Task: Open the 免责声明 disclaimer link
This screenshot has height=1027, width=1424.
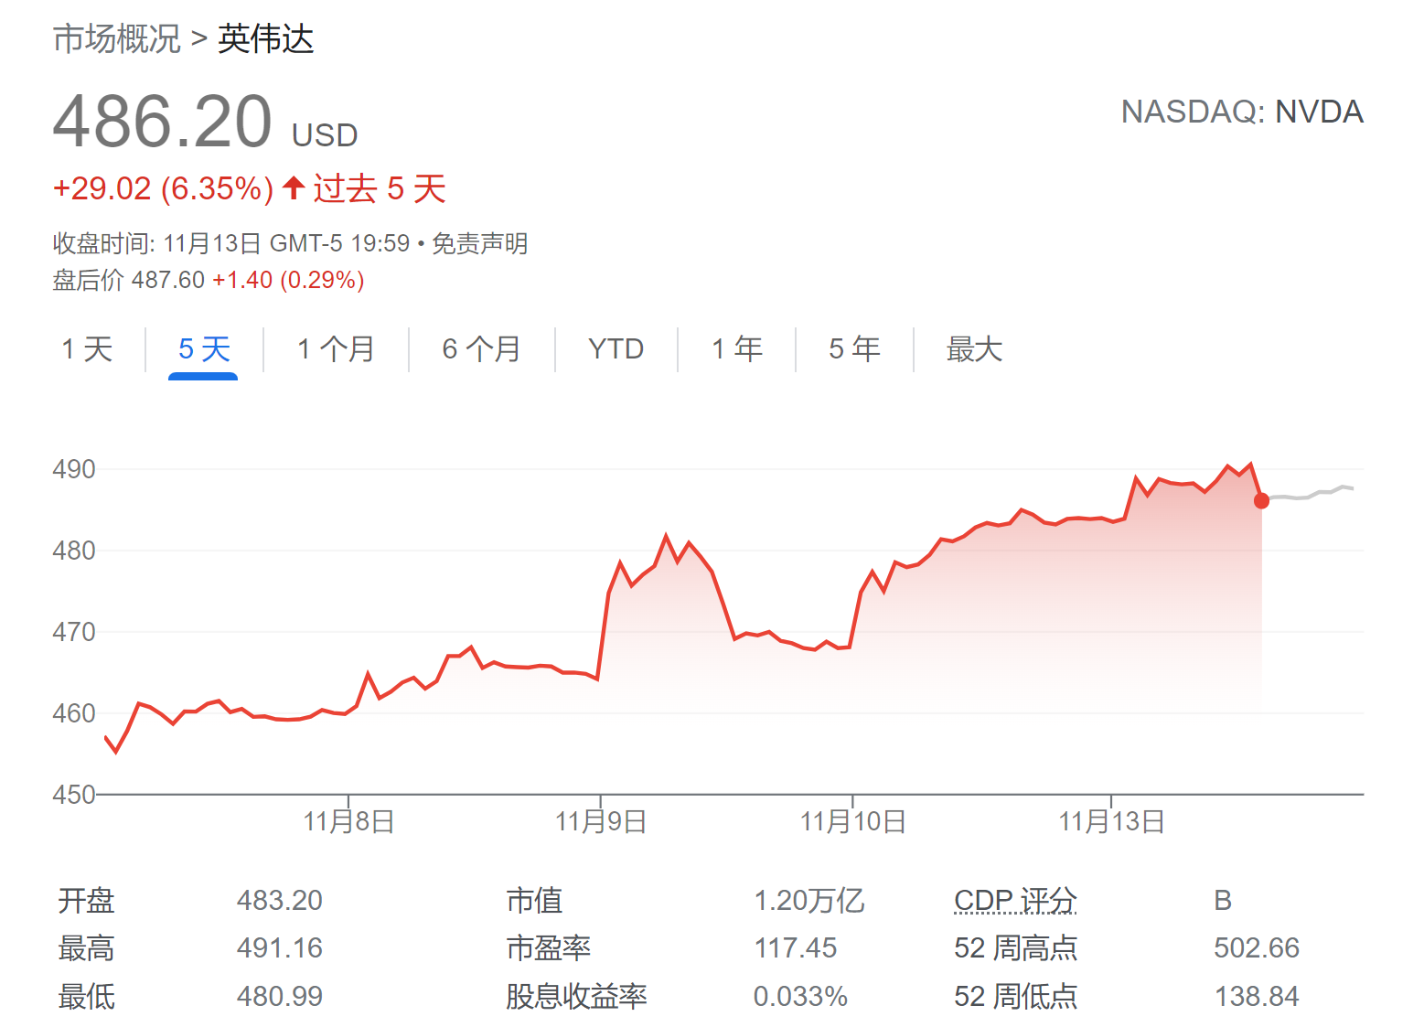Action: [x=479, y=243]
